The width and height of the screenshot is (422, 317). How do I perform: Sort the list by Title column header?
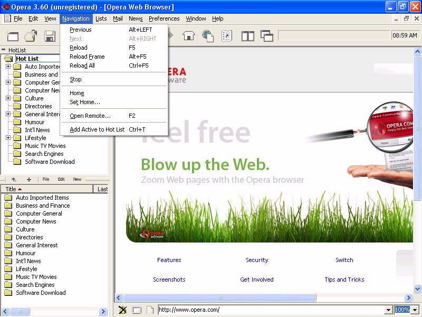point(47,189)
